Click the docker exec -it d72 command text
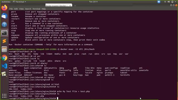Image resolution: width=178 pixels, height=100 pixels. point(77,49)
